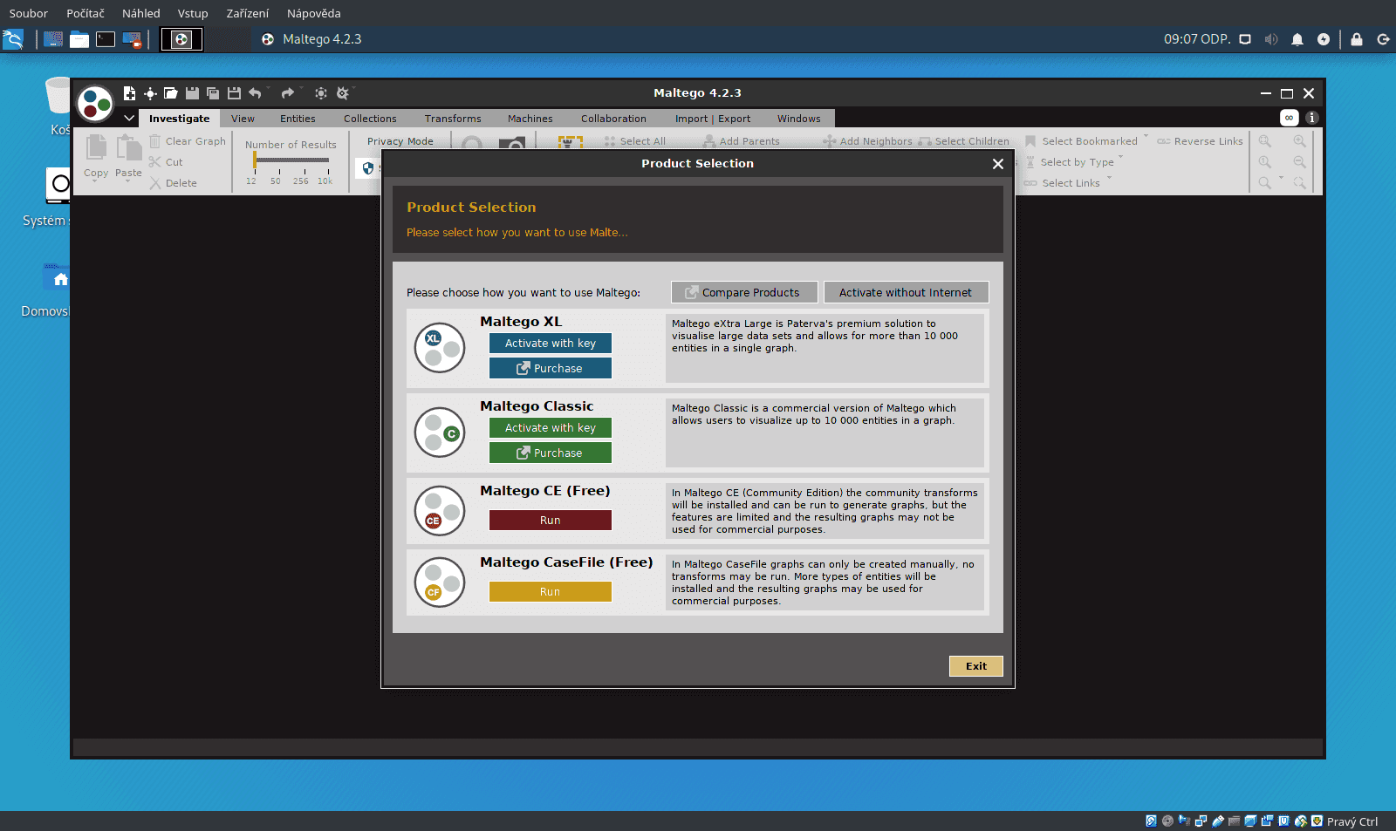Close the Product Selection dialog
Image resolution: width=1396 pixels, height=831 pixels.
[x=998, y=164]
